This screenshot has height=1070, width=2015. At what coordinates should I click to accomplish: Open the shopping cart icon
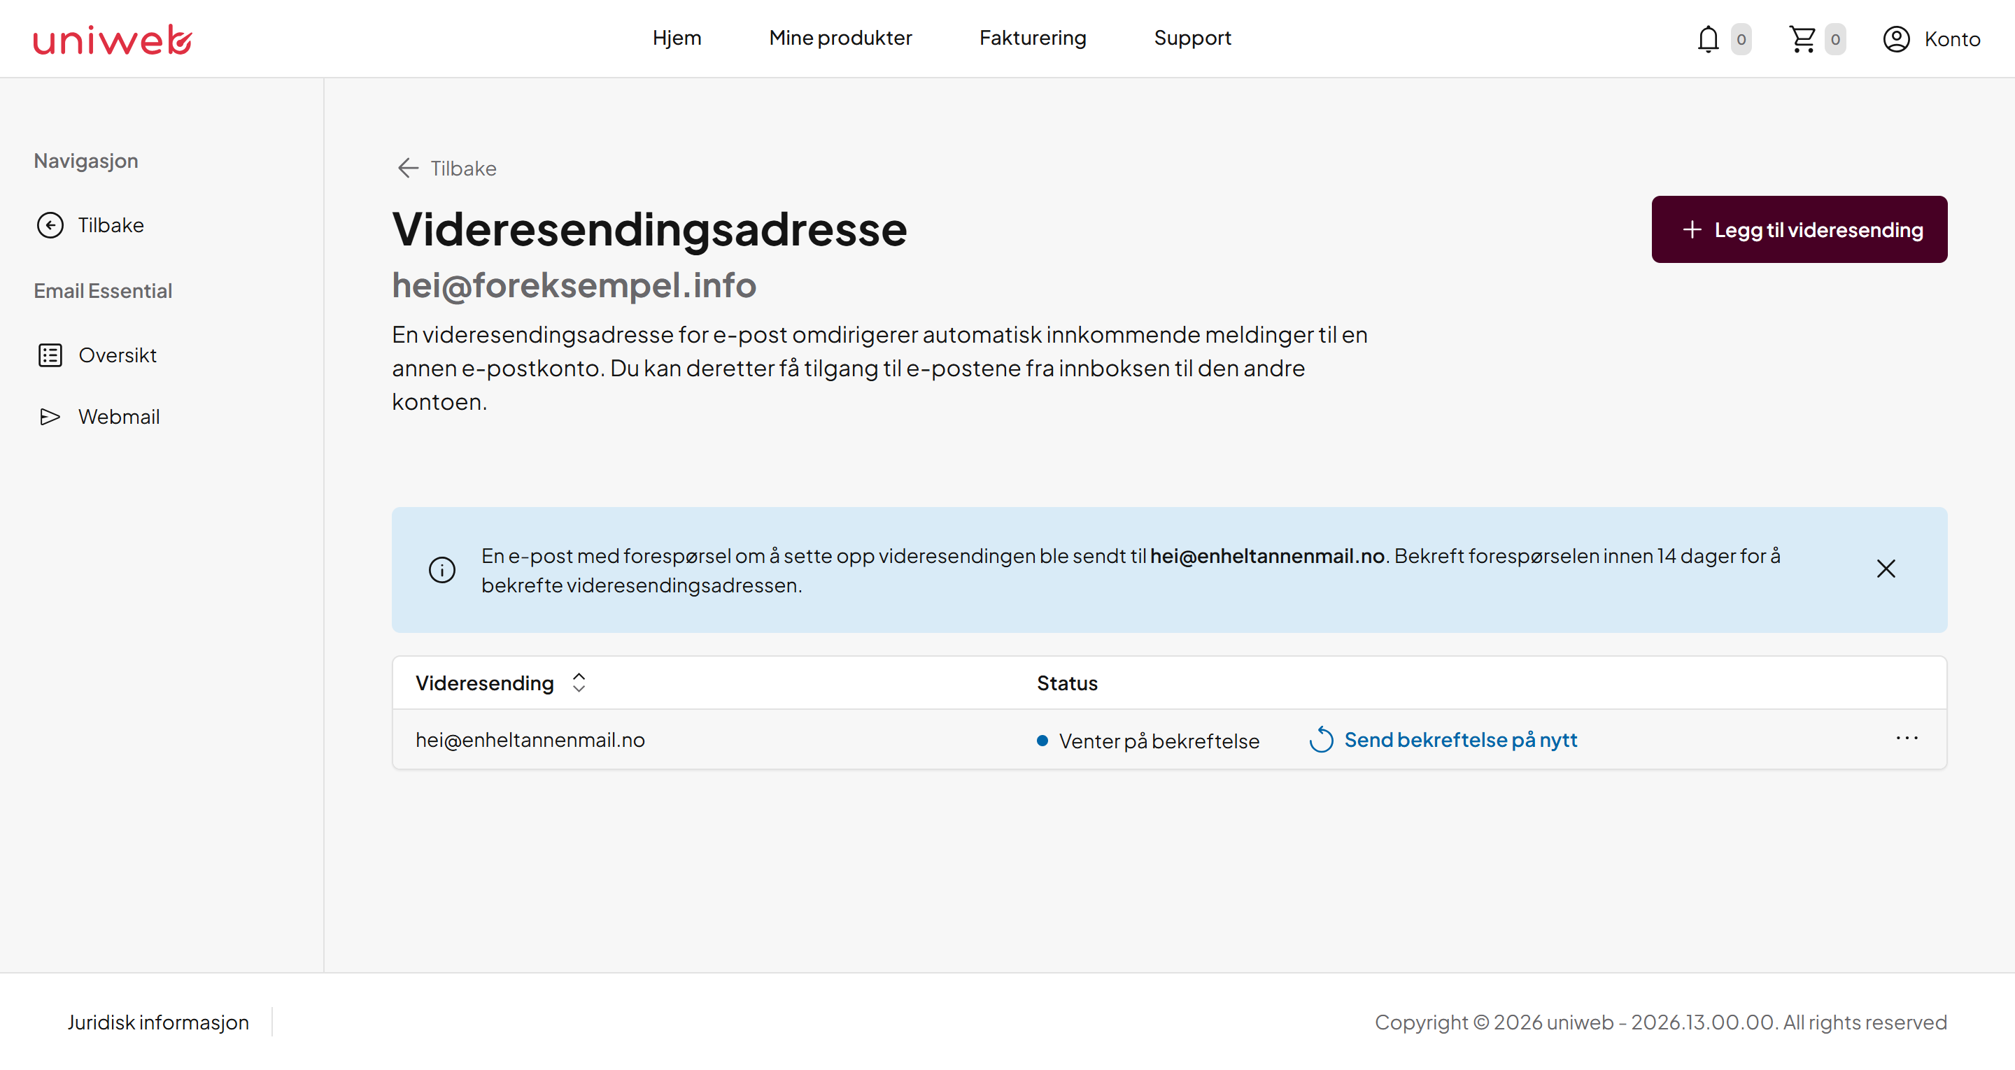click(x=1802, y=39)
